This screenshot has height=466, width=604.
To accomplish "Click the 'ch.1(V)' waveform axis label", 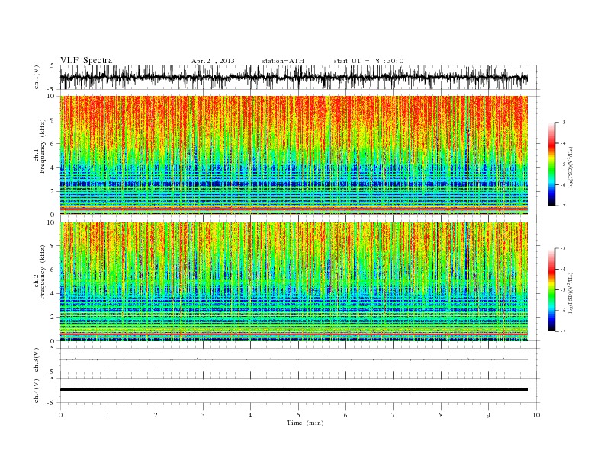I will coord(37,77).
